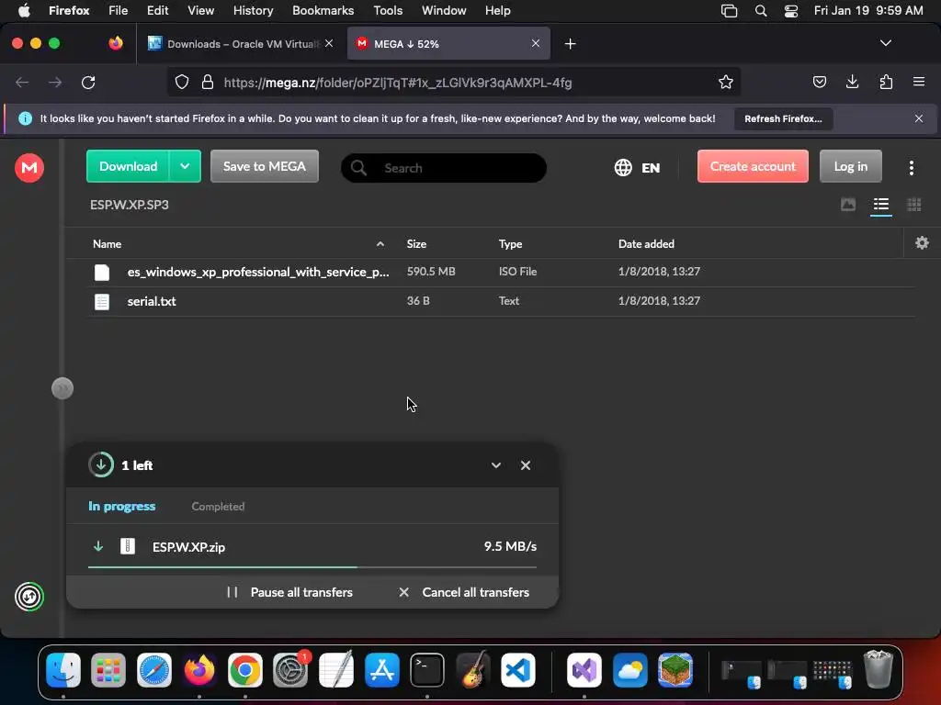This screenshot has width=941, height=705.
Task: Click the Firefox View icon
Action: click(115, 43)
